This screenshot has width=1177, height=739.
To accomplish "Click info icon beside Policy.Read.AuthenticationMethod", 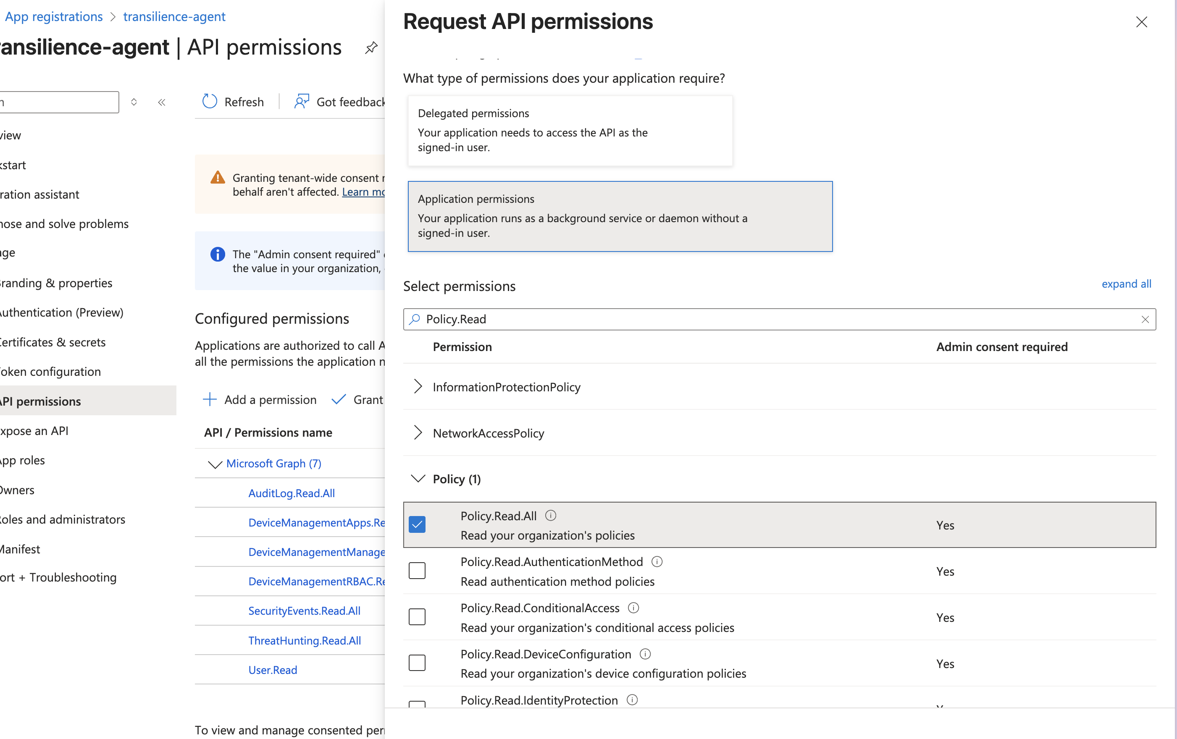I will [657, 562].
